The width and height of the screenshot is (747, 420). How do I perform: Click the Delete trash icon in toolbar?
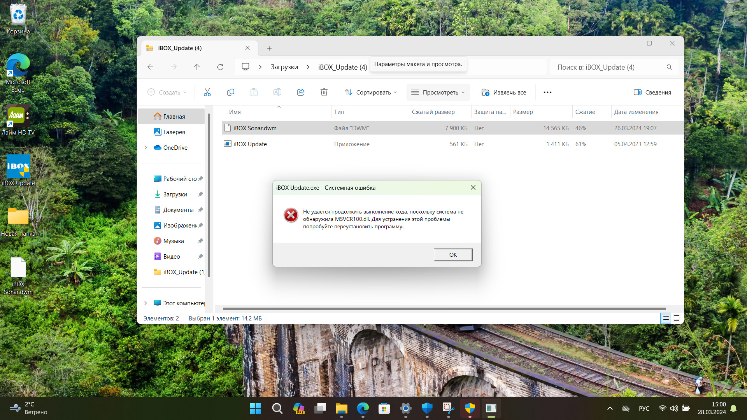[324, 92]
